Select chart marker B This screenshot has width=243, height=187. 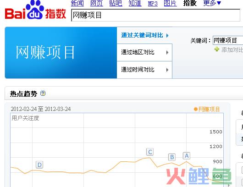[172, 157]
